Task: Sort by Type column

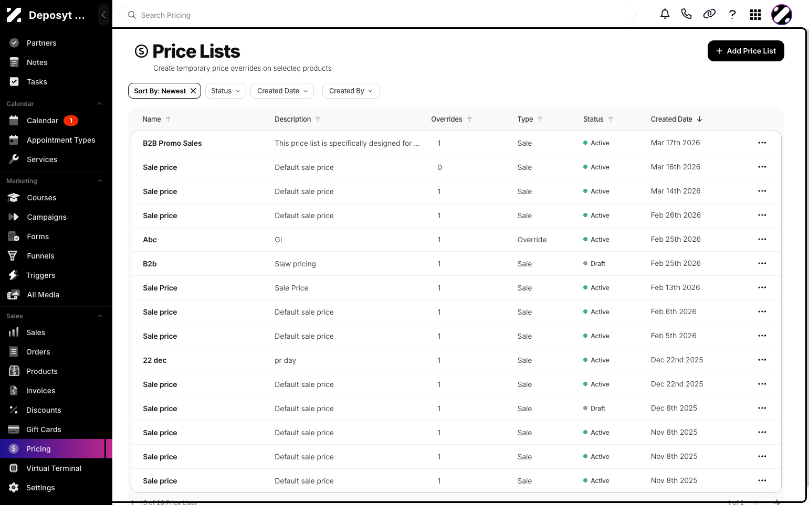Action: coord(530,119)
